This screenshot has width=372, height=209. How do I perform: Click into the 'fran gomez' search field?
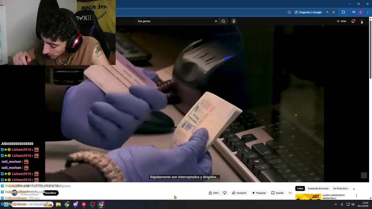pyautogui.click(x=174, y=21)
